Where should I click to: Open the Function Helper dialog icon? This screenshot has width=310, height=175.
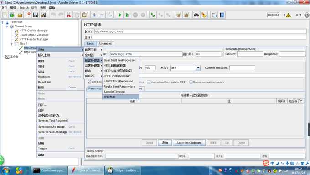click(214, 15)
